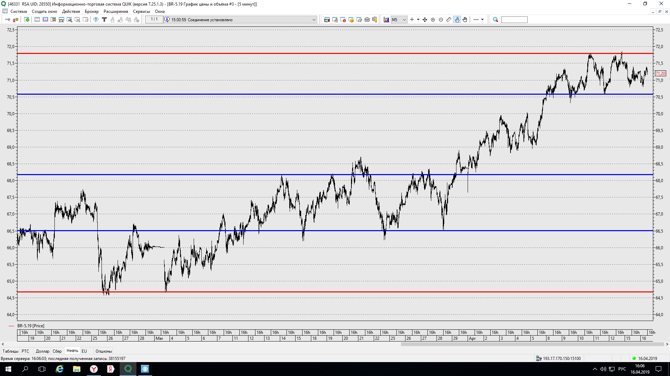Expand the connection status message dropdown
Viewport: 670px width, 376px height.
314,20
